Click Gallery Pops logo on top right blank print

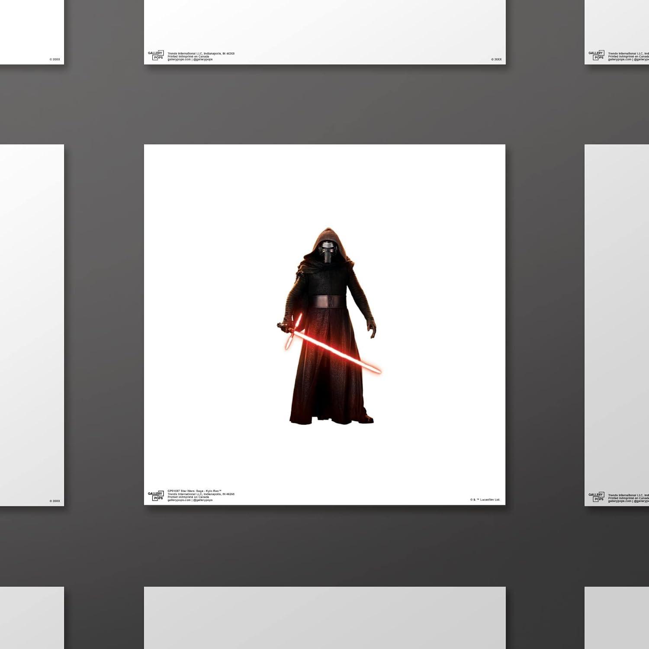(x=596, y=55)
